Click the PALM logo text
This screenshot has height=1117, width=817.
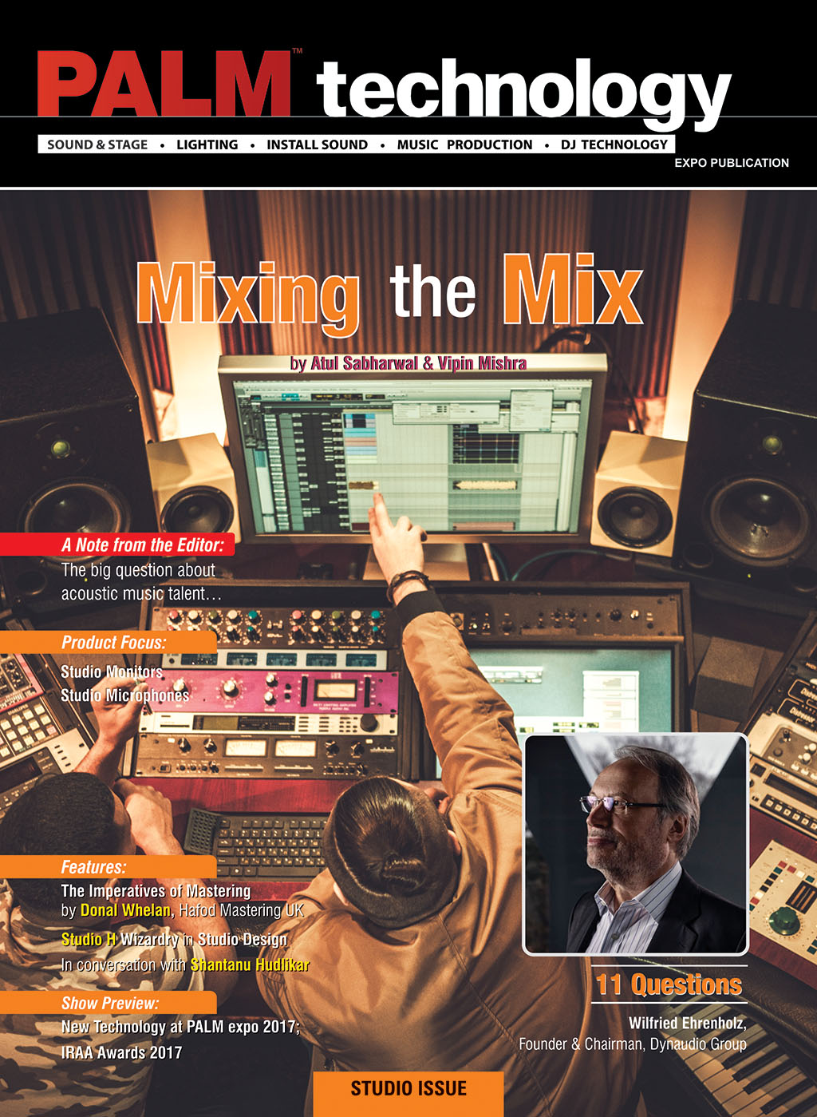coord(164,85)
